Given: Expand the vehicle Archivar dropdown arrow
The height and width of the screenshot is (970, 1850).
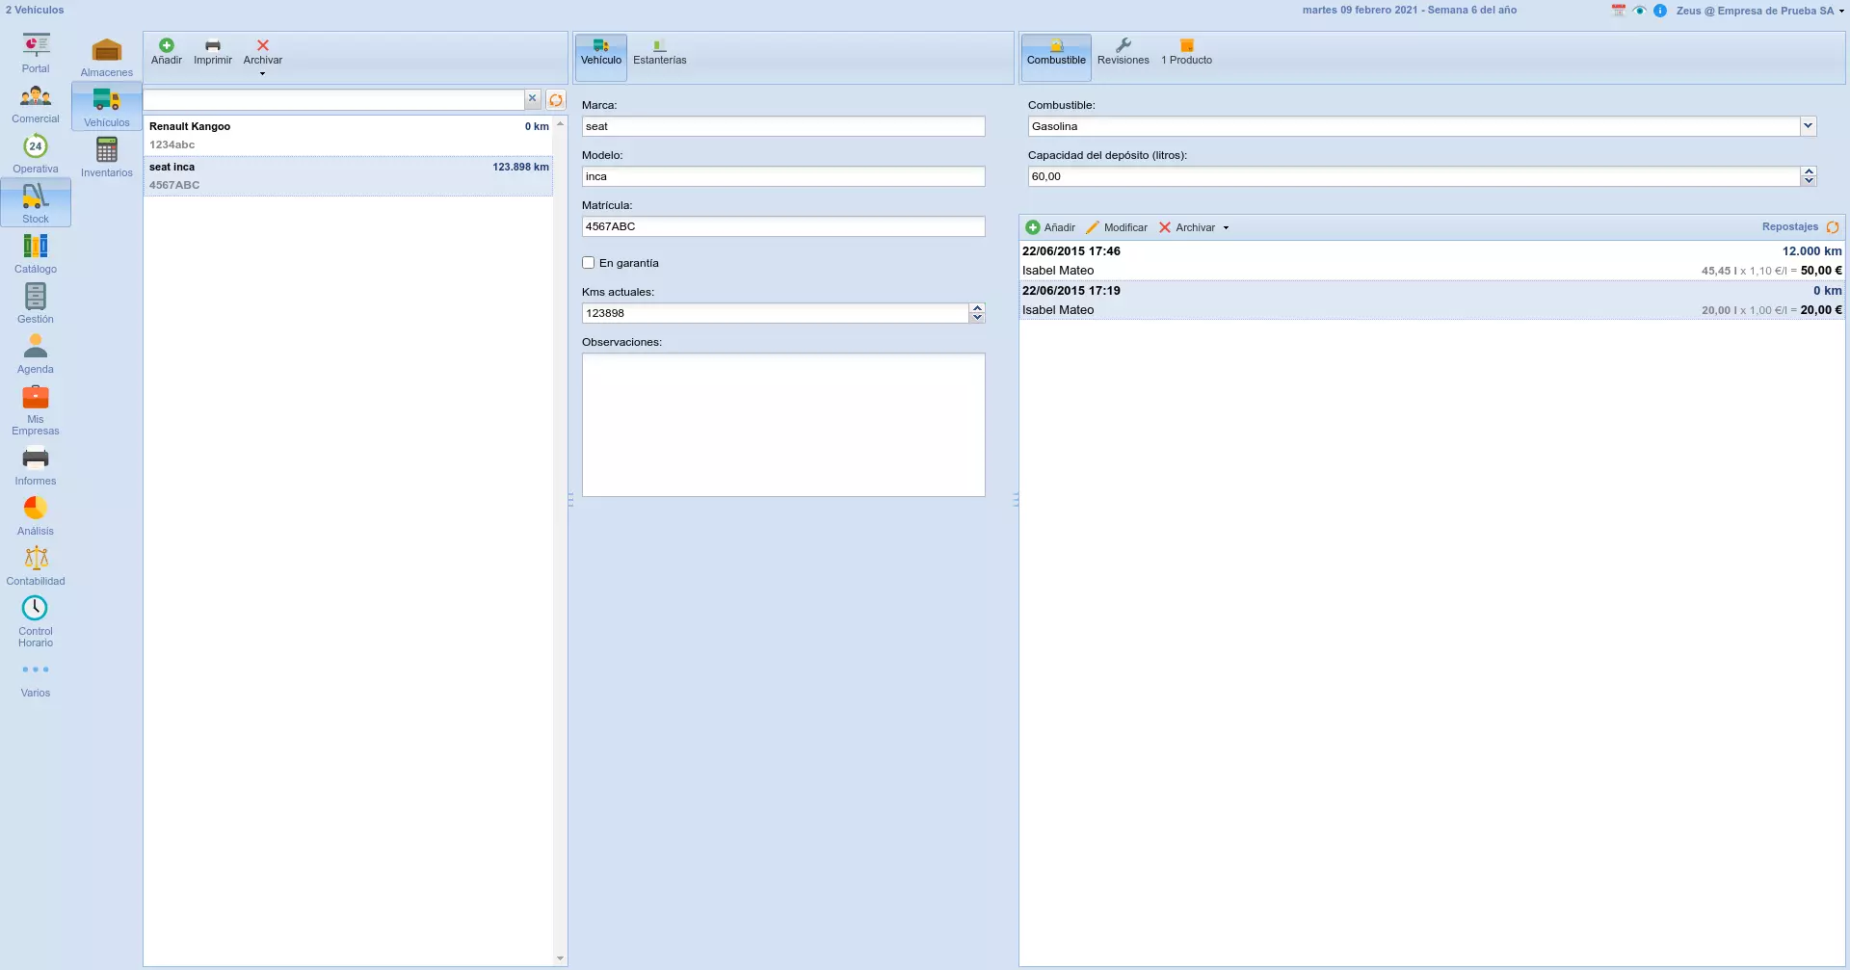Looking at the screenshot, I should click(x=262, y=74).
